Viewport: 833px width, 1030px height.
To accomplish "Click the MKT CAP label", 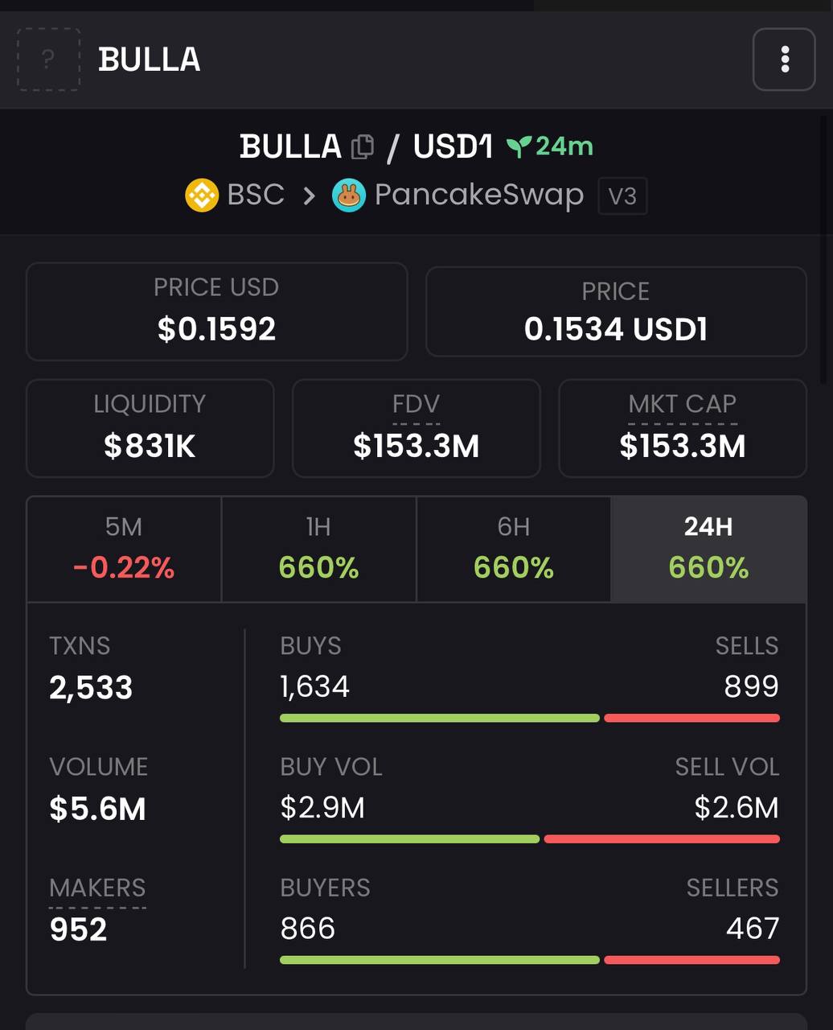I will point(683,404).
